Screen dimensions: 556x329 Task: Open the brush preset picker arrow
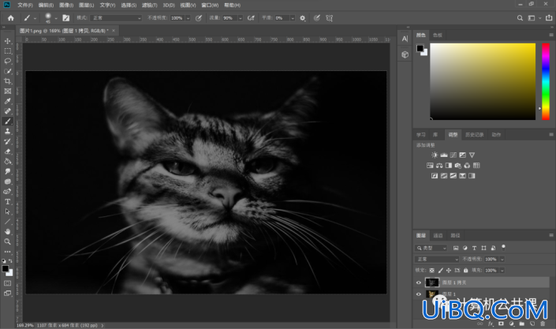[x=56, y=18]
